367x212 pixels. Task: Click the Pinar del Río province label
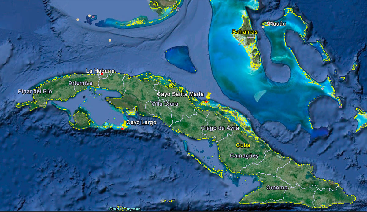point(35,91)
